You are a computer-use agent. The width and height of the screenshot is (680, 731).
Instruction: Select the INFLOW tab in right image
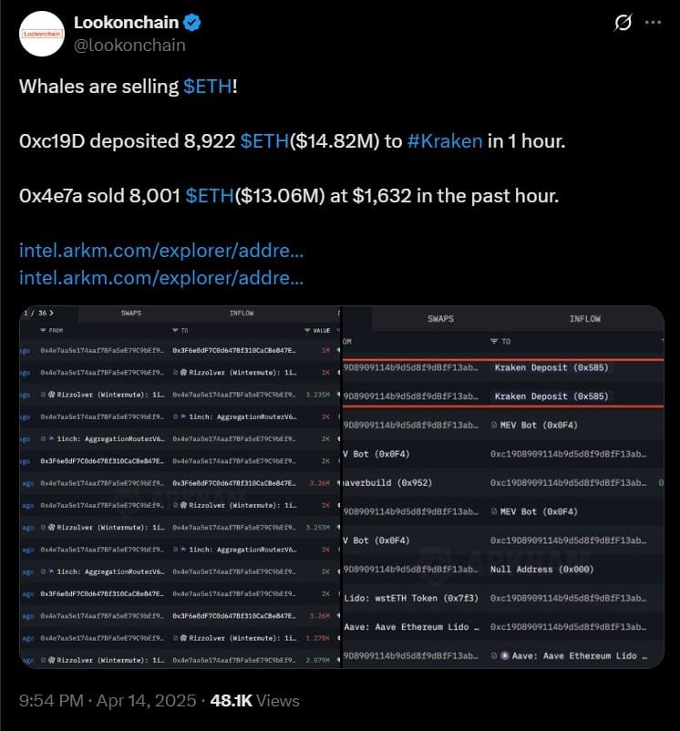pos(584,319)
